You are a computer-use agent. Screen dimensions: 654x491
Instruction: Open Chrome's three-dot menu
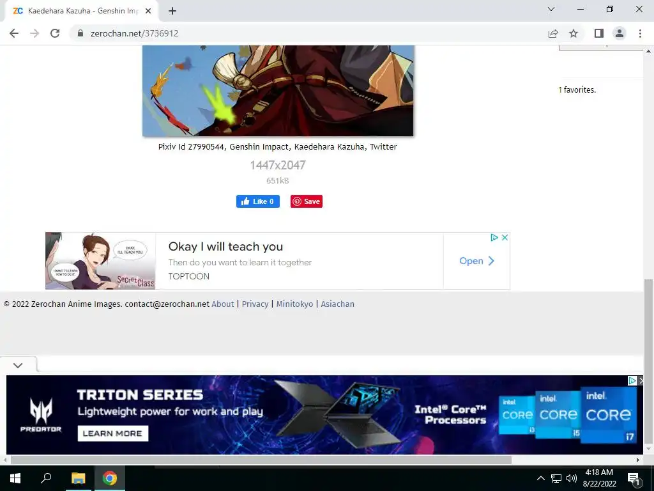[640, 33]
